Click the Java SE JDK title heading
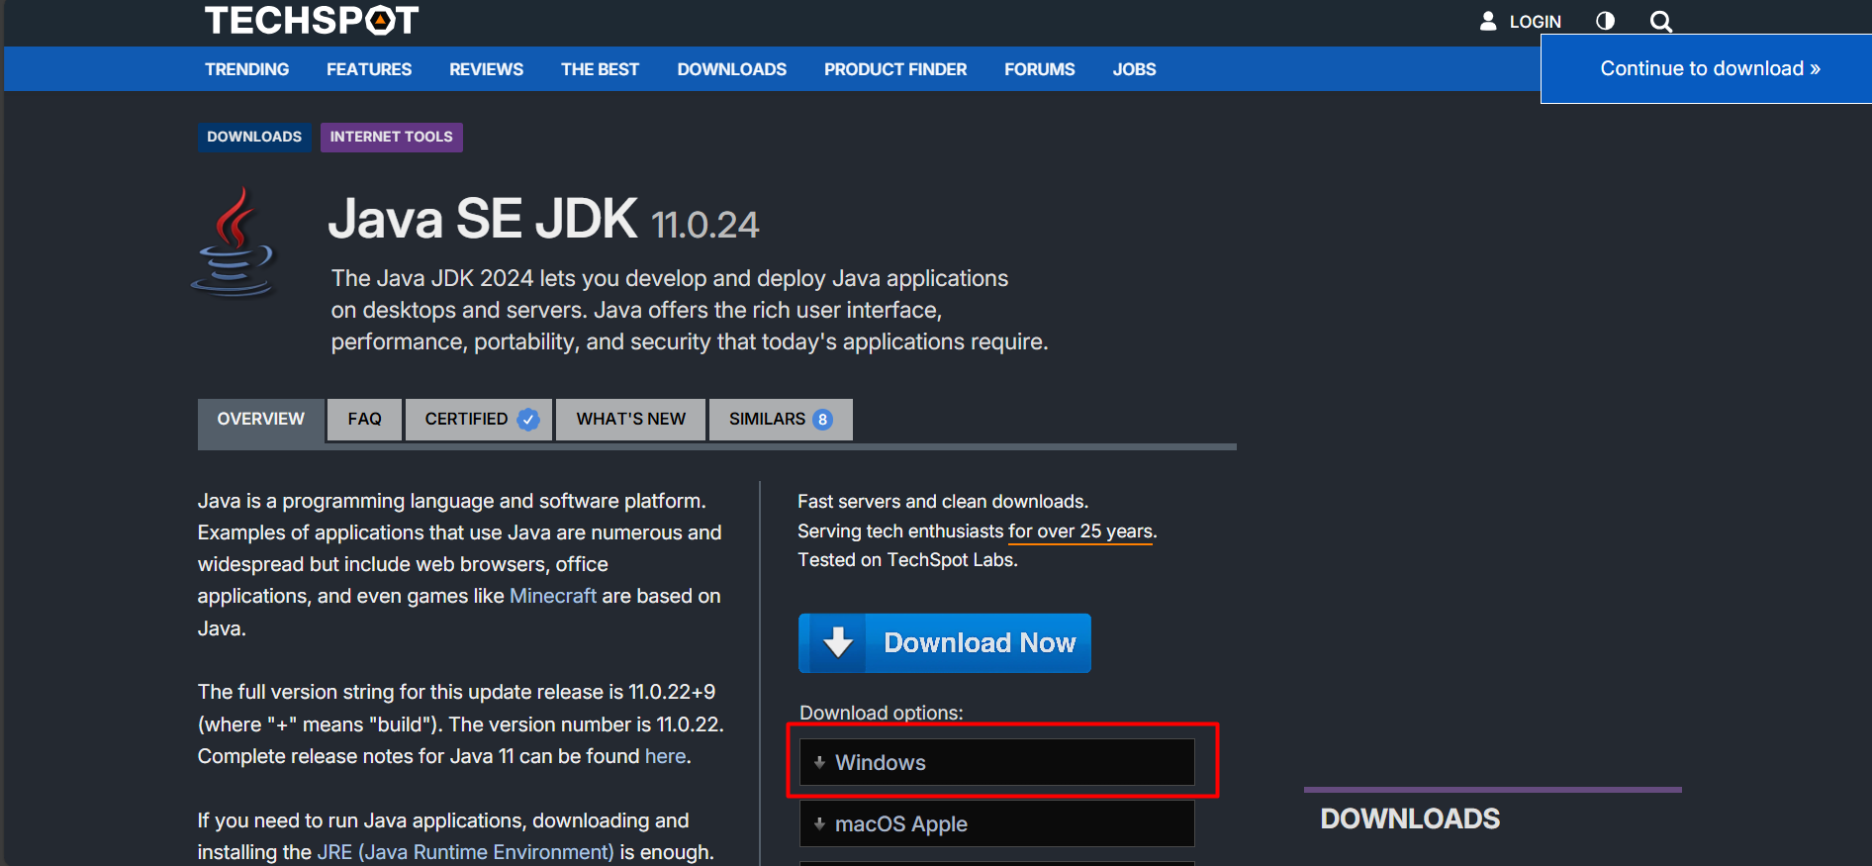 483,219
